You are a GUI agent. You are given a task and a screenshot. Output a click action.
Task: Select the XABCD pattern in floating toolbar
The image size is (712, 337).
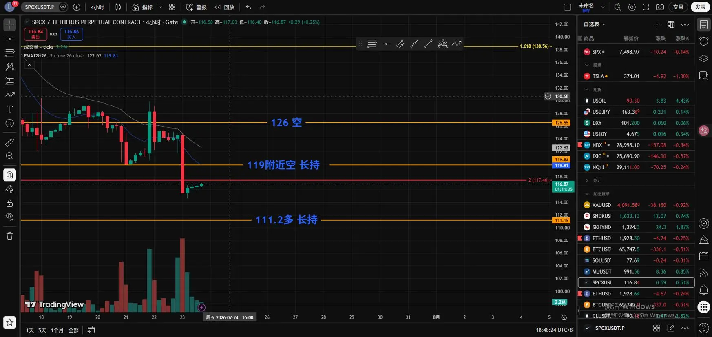tap(442, 44)
